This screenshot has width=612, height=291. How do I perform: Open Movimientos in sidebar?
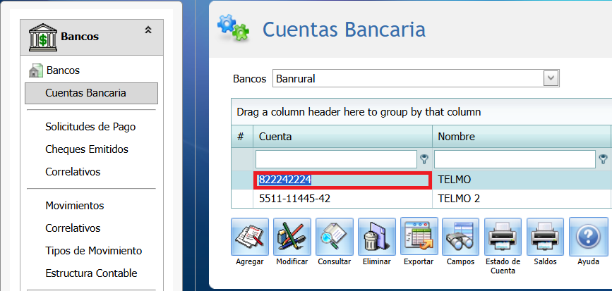(75, 205)
